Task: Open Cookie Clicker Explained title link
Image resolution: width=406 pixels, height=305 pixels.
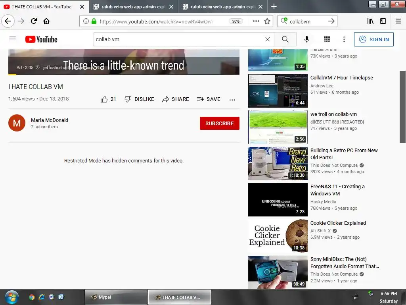Action: (338, 223)
